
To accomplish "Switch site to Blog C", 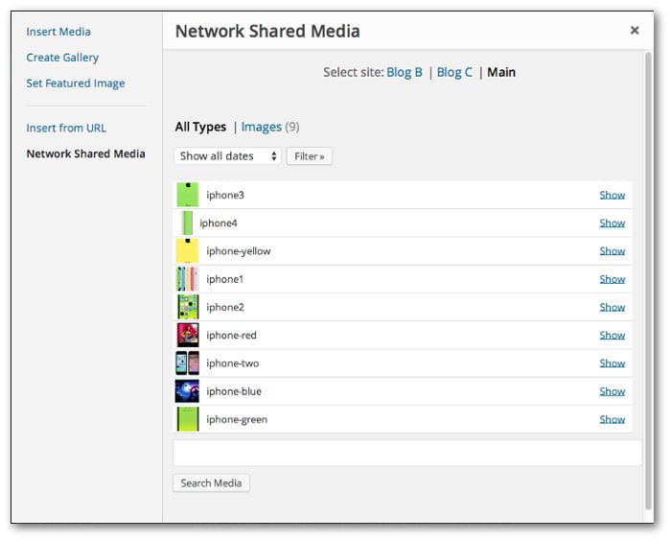I will pos(454,72).
